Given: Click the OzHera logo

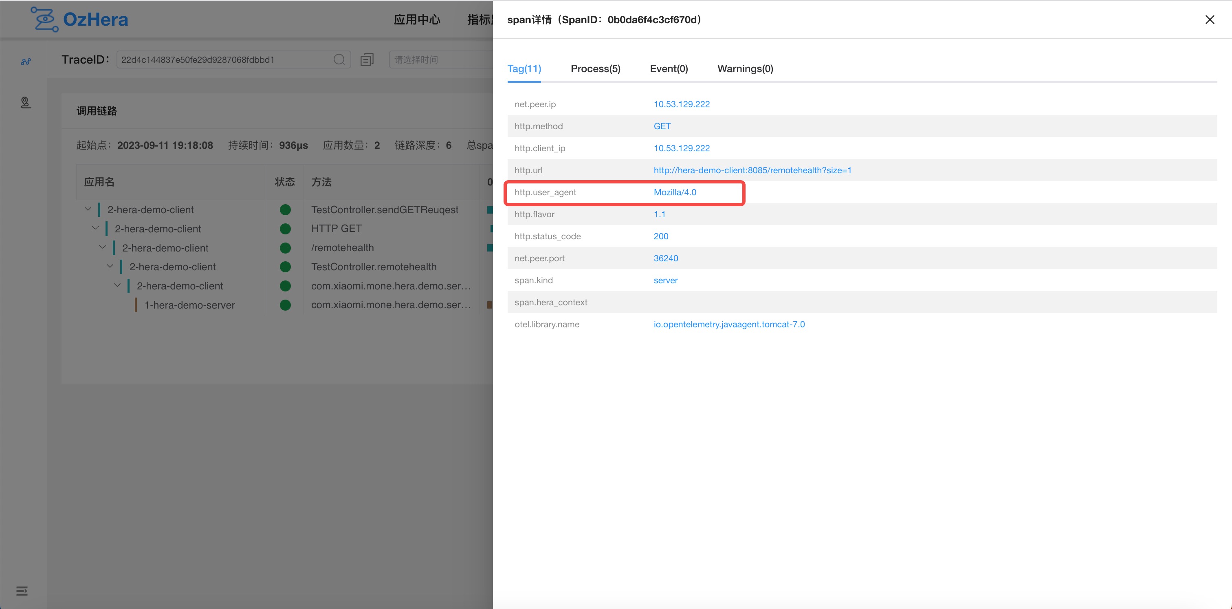Looking at the screenshot, I should coord(79,19).
